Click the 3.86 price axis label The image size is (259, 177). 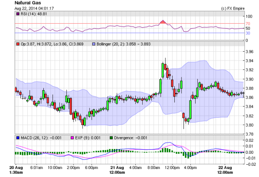249,97
